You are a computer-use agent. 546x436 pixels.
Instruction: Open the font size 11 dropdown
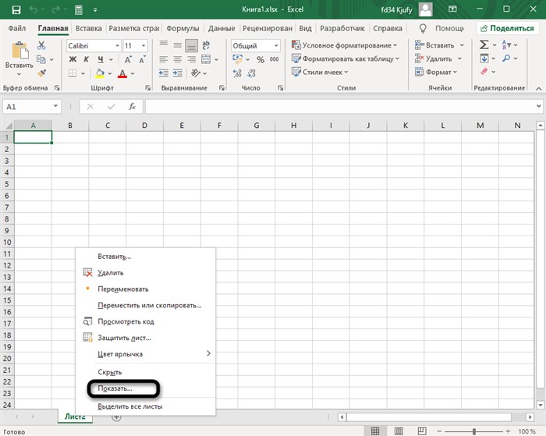144,45
